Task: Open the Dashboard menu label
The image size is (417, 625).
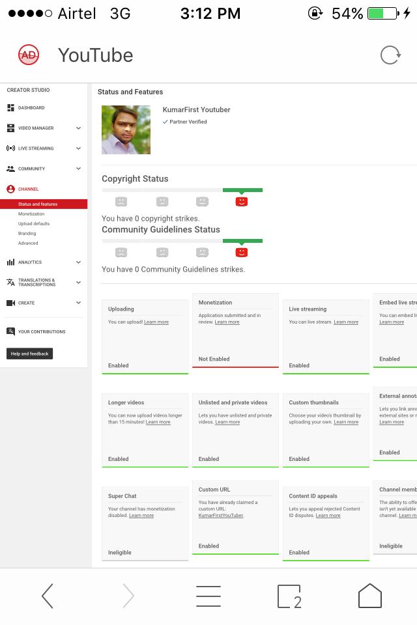Action: [x=31, y=107]
